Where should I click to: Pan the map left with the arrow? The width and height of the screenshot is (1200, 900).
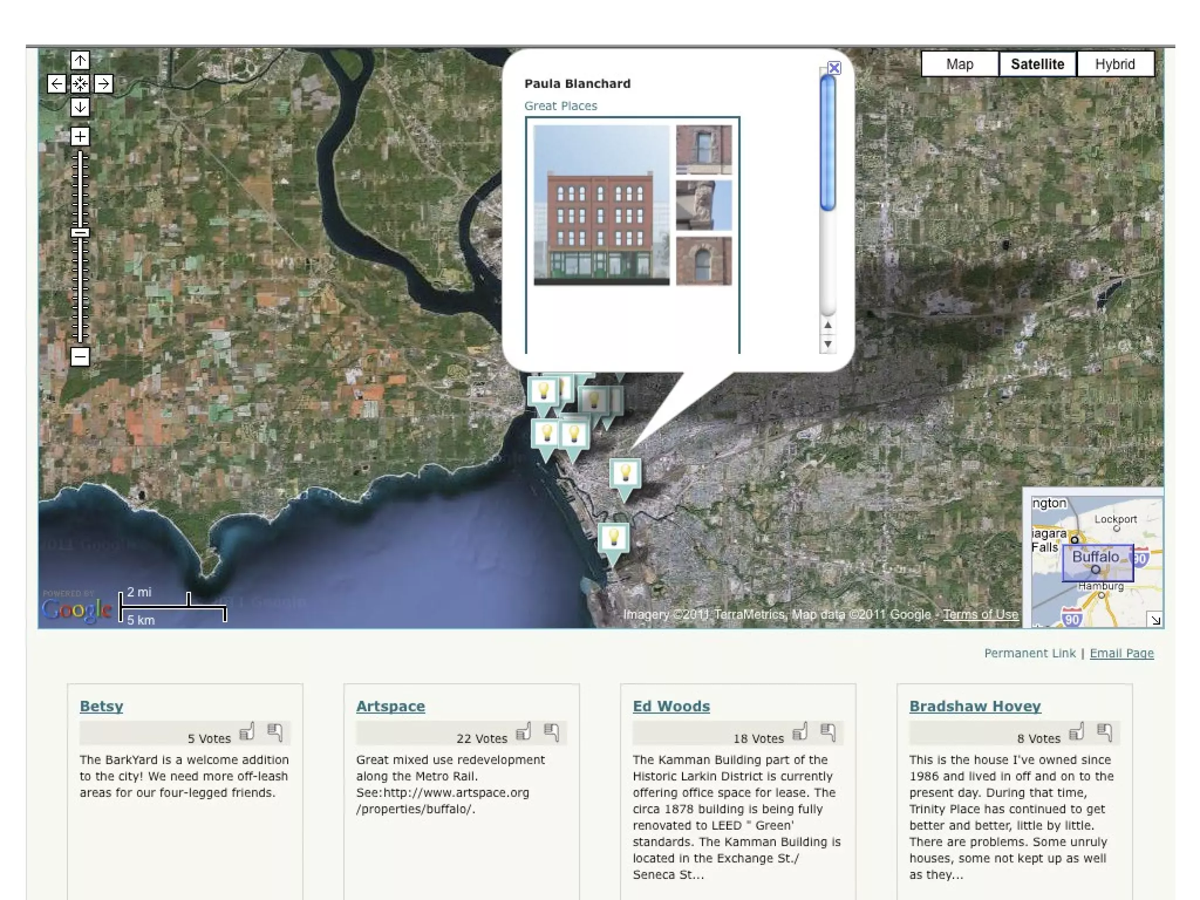56,84
